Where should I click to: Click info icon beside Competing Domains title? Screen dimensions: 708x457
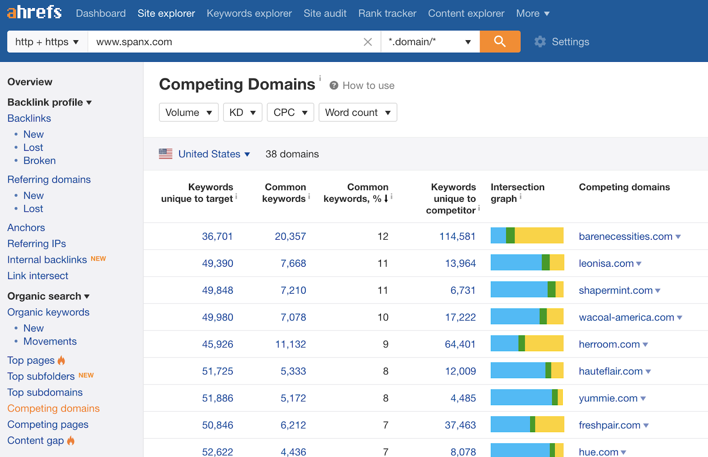tap(320, 78)
